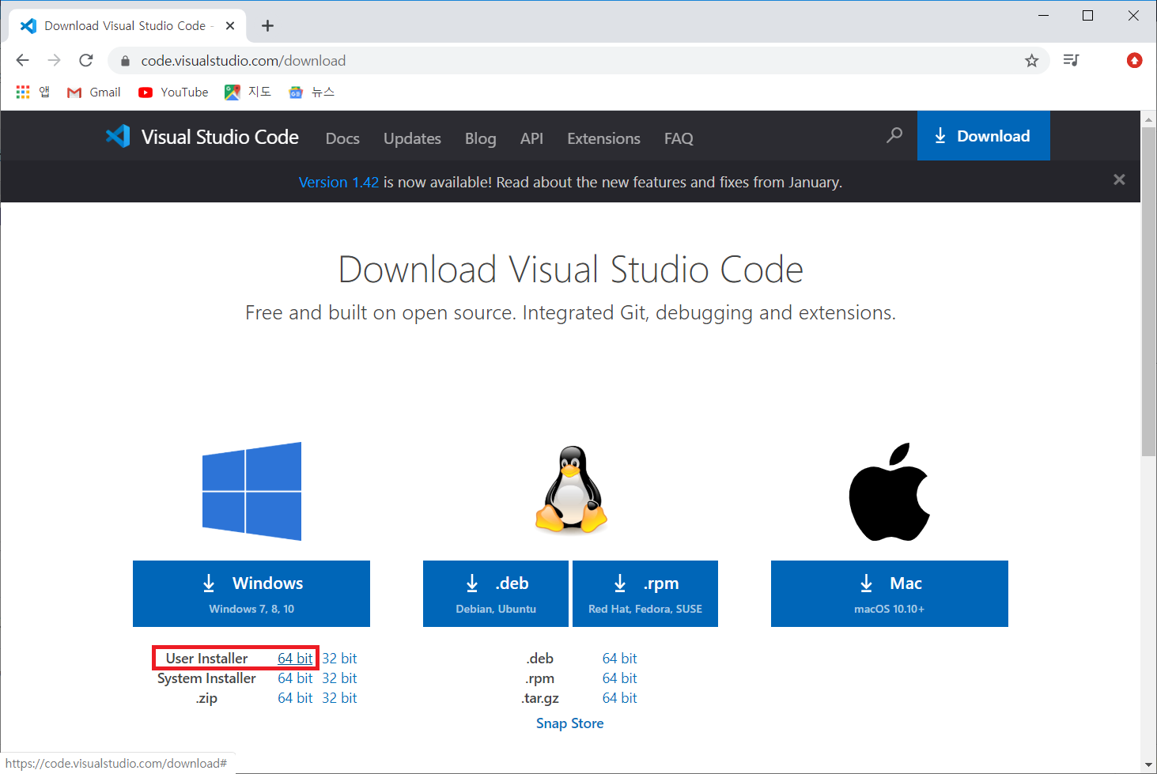Screen dimensions: 1157x774
Task: Reload the current page
Action: pyautogui.click(x=86, y=60)
